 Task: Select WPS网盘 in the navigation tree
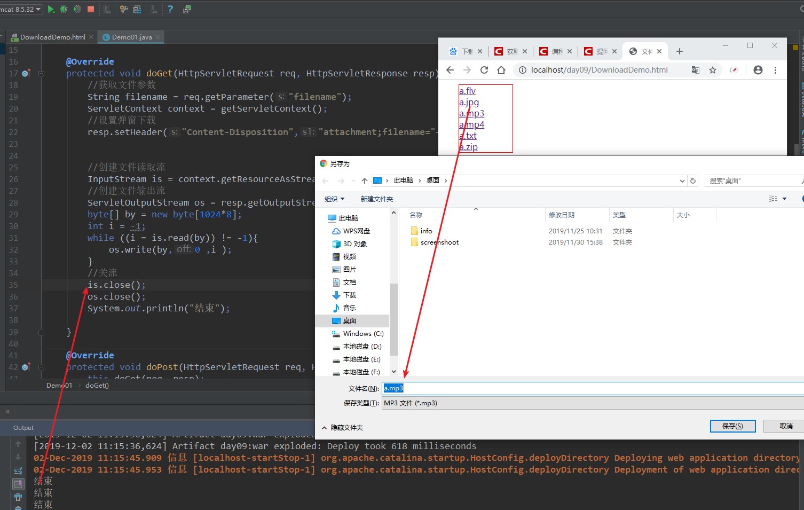click(x=351, y=231)
